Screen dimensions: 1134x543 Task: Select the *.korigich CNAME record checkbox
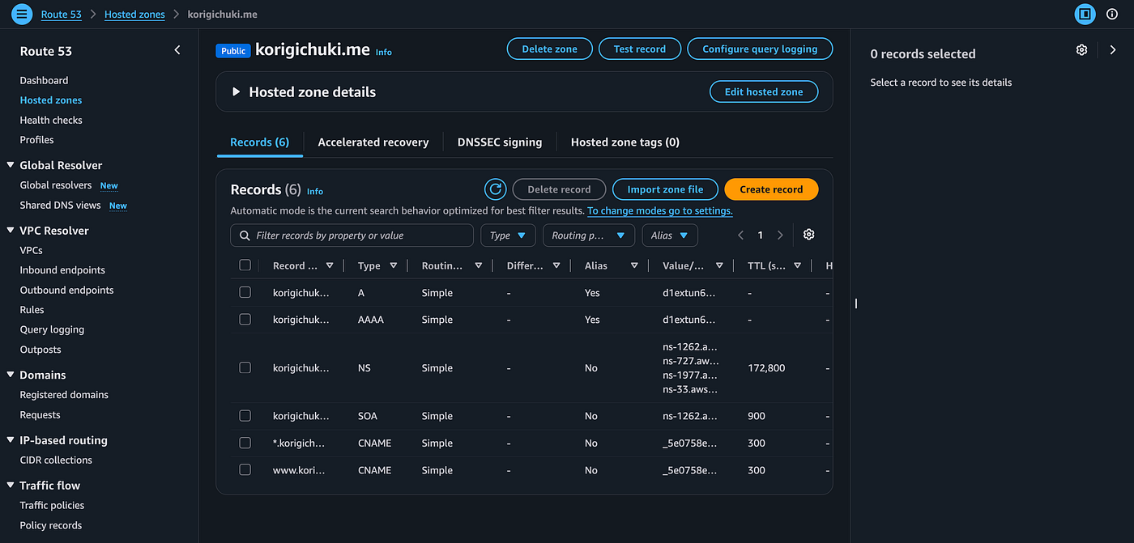click(x=245, y=443)
